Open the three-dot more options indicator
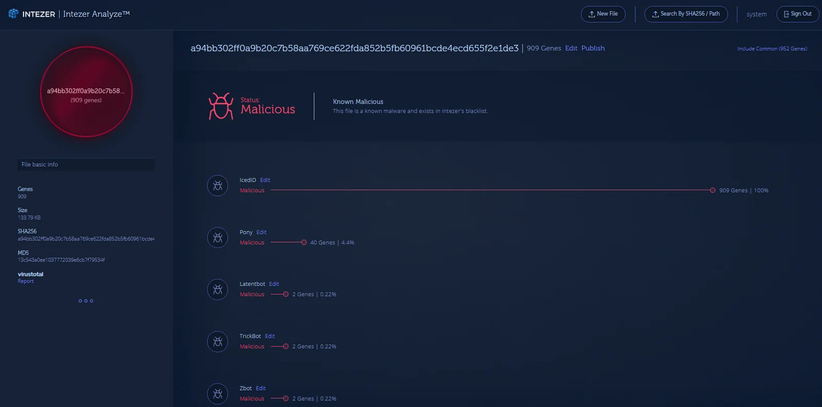 (86, 301)
